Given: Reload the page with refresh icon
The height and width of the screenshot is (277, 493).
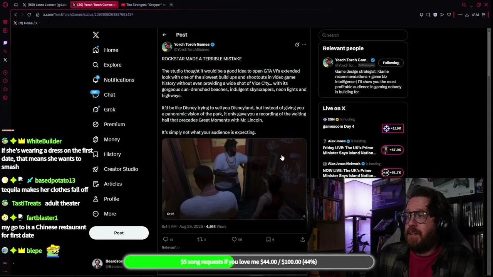Looking at the screenshot, I should pos(29,15).
